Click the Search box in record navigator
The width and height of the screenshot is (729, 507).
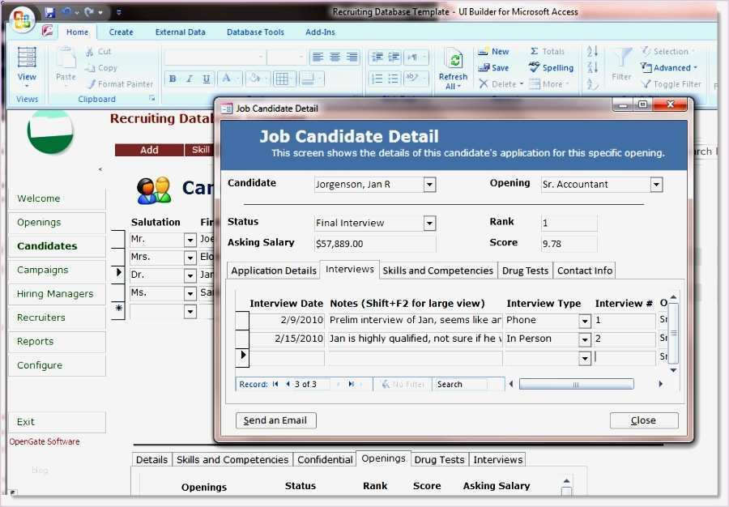[461, 385]
